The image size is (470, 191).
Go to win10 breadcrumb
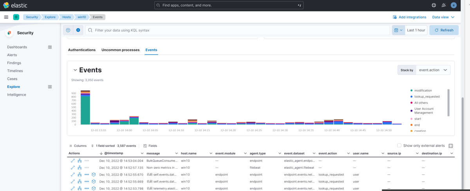(82, 17)
